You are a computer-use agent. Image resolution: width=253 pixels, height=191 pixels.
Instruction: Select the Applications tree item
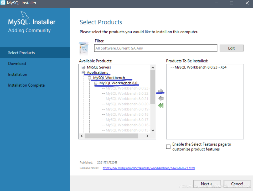tap(97, 72)
